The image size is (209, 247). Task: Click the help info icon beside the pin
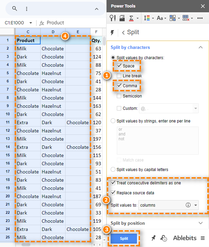click(164, 238)
